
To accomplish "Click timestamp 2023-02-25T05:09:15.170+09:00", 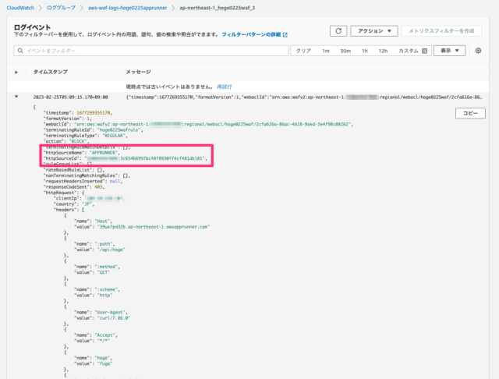I will tap(70, 97).
